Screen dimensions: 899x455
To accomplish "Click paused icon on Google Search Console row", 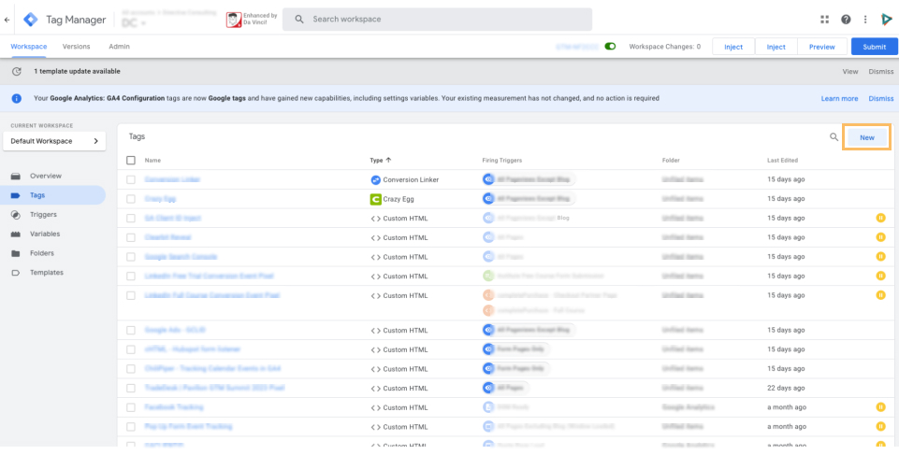I will point(880,256).
